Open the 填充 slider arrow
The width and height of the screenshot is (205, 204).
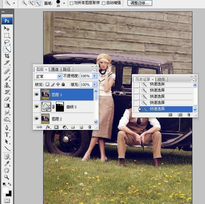[95, 84]
